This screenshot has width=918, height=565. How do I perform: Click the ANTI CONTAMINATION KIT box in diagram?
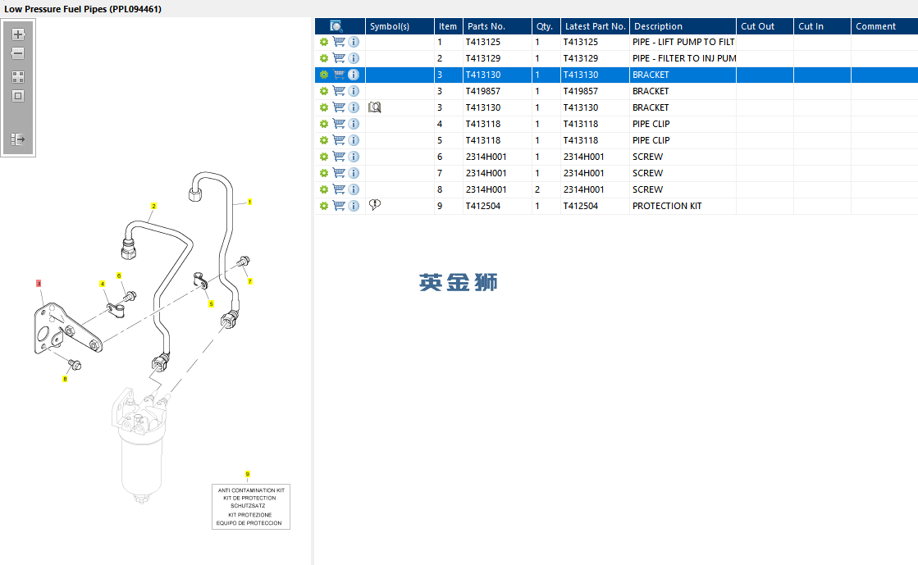click(250, 507)
